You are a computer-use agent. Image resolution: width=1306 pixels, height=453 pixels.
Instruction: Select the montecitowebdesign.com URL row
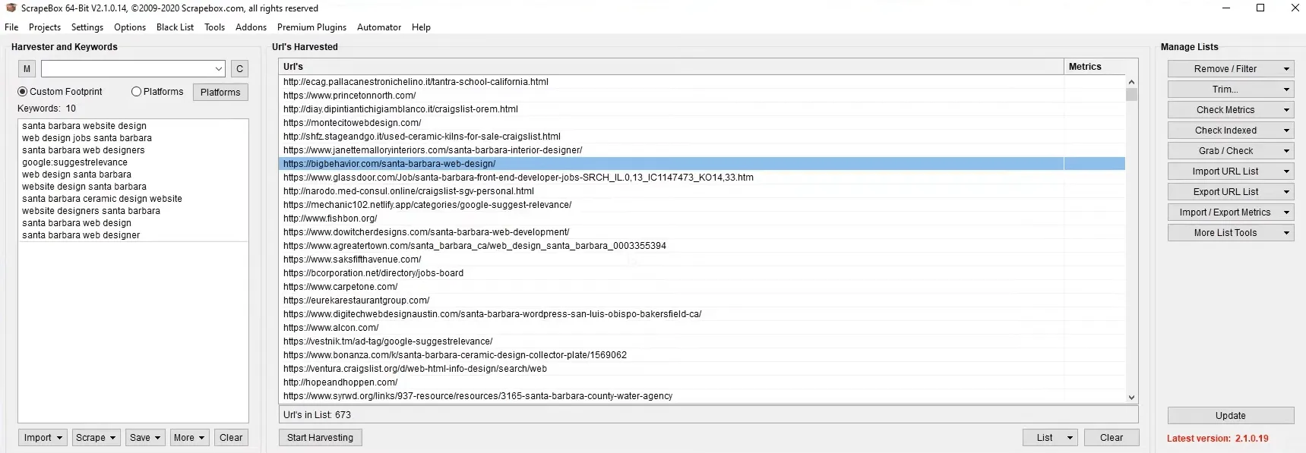[352, 123]
